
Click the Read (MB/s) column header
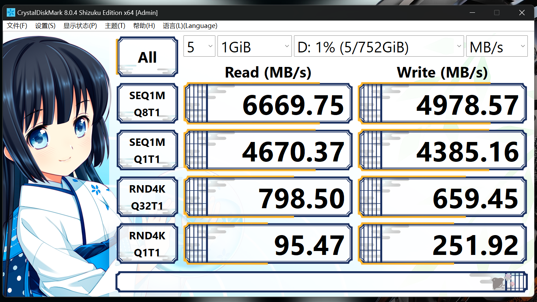point(268,73)
